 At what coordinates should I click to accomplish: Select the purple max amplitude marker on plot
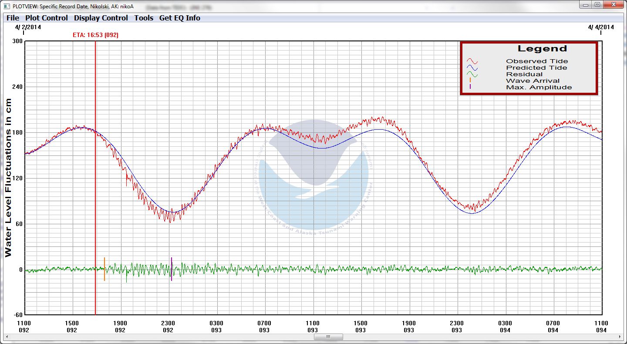172,269
